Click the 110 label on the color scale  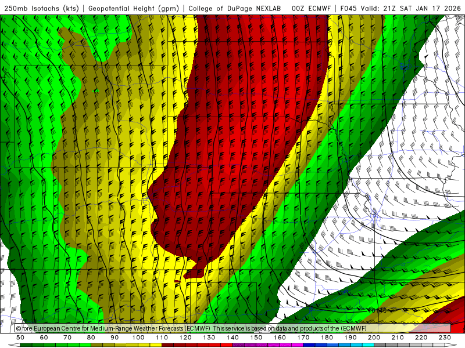(x=162, y=338)
